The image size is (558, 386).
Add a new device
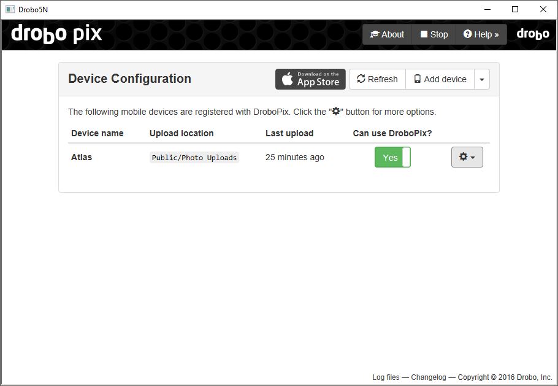click(x=440, y=79)
